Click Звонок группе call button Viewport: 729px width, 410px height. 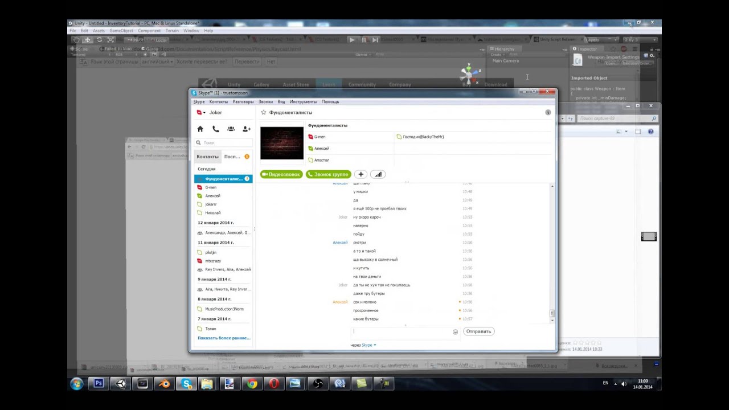click(x=328, y=174)
